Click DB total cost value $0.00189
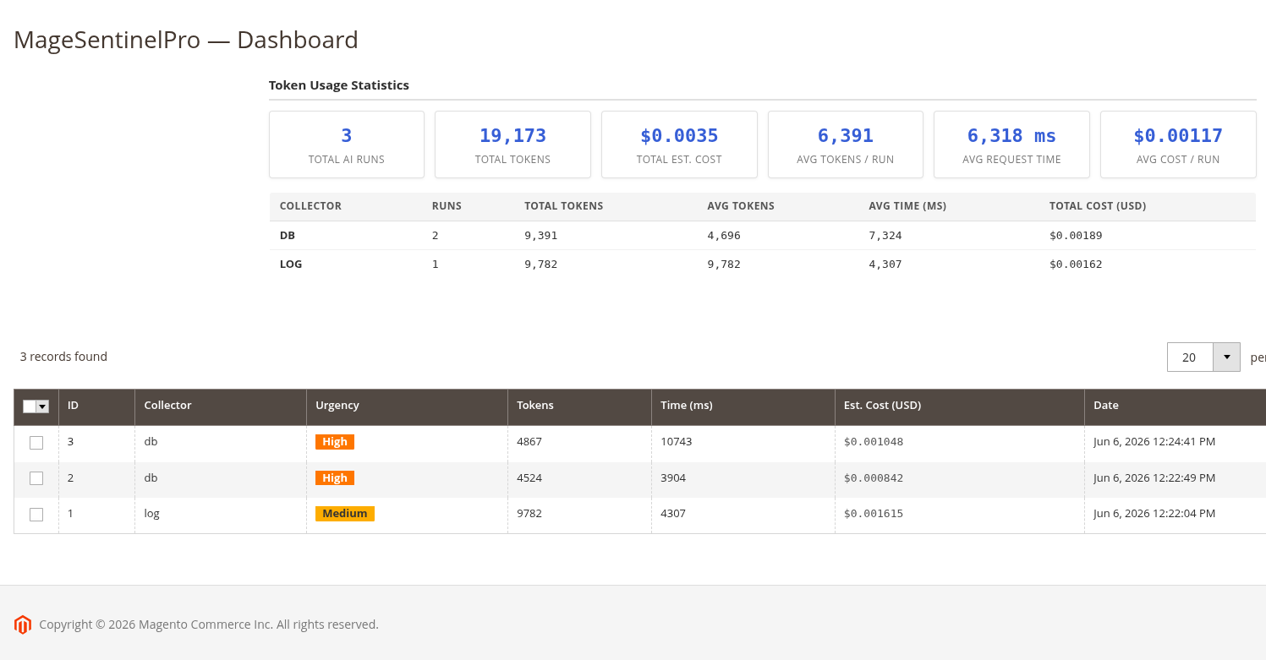This screenshot has height=660, width=1266. tap(1076, 236)
